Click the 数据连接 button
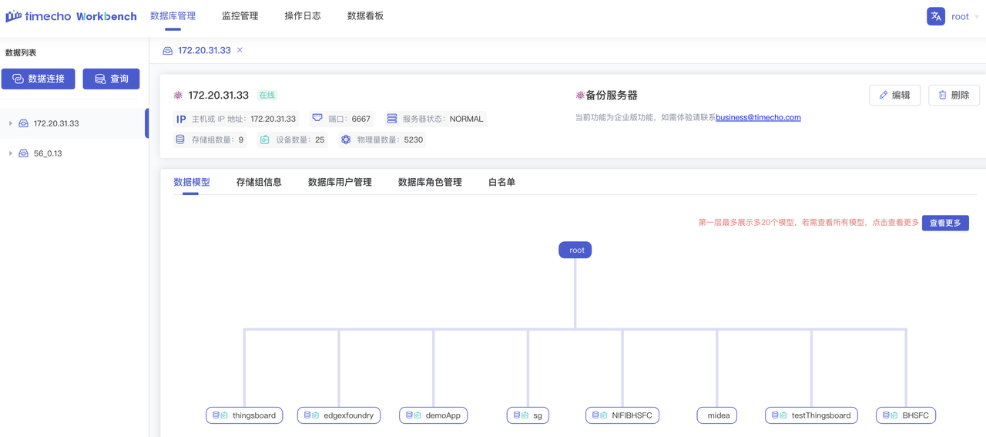Image resolution: width=986 pixels, height=437 pixels. click(39, 79)
